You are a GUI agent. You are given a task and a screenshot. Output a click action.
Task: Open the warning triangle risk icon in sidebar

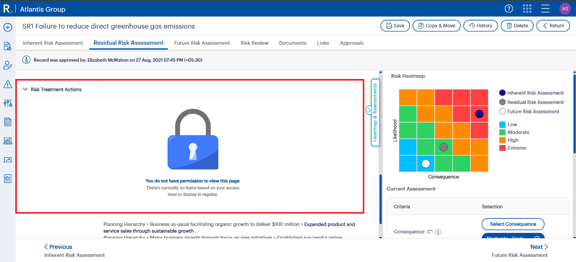point(8,84)
